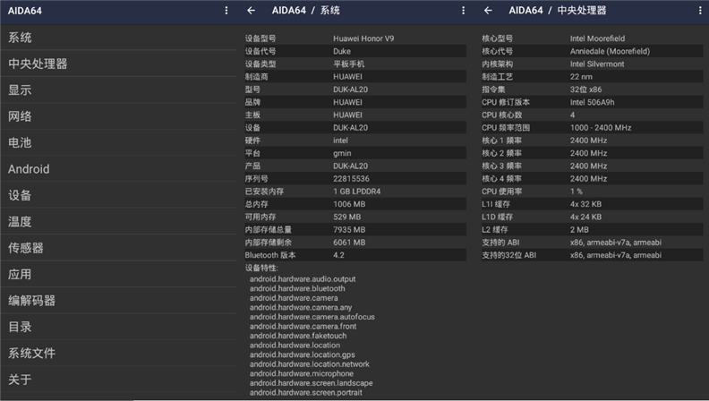The width and height of the screenshot is (709, 401).
Task: Click android.hardware.faketouch feature entry
Action: pos(298,336)
